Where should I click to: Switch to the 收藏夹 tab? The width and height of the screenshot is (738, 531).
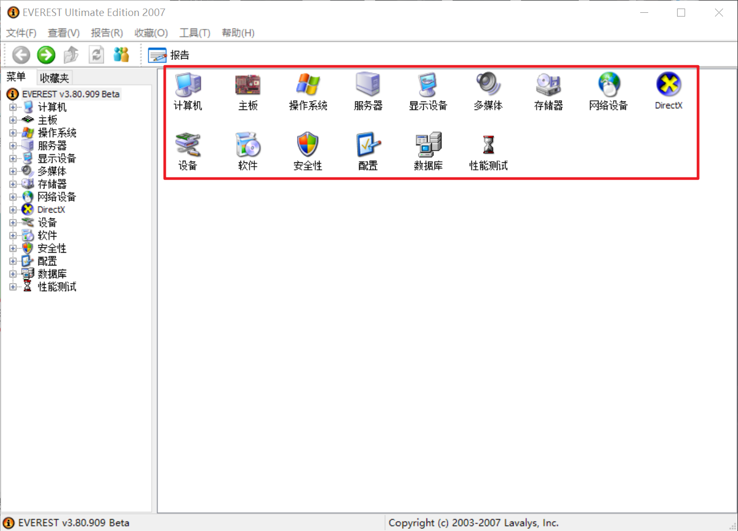pos(55,78)
